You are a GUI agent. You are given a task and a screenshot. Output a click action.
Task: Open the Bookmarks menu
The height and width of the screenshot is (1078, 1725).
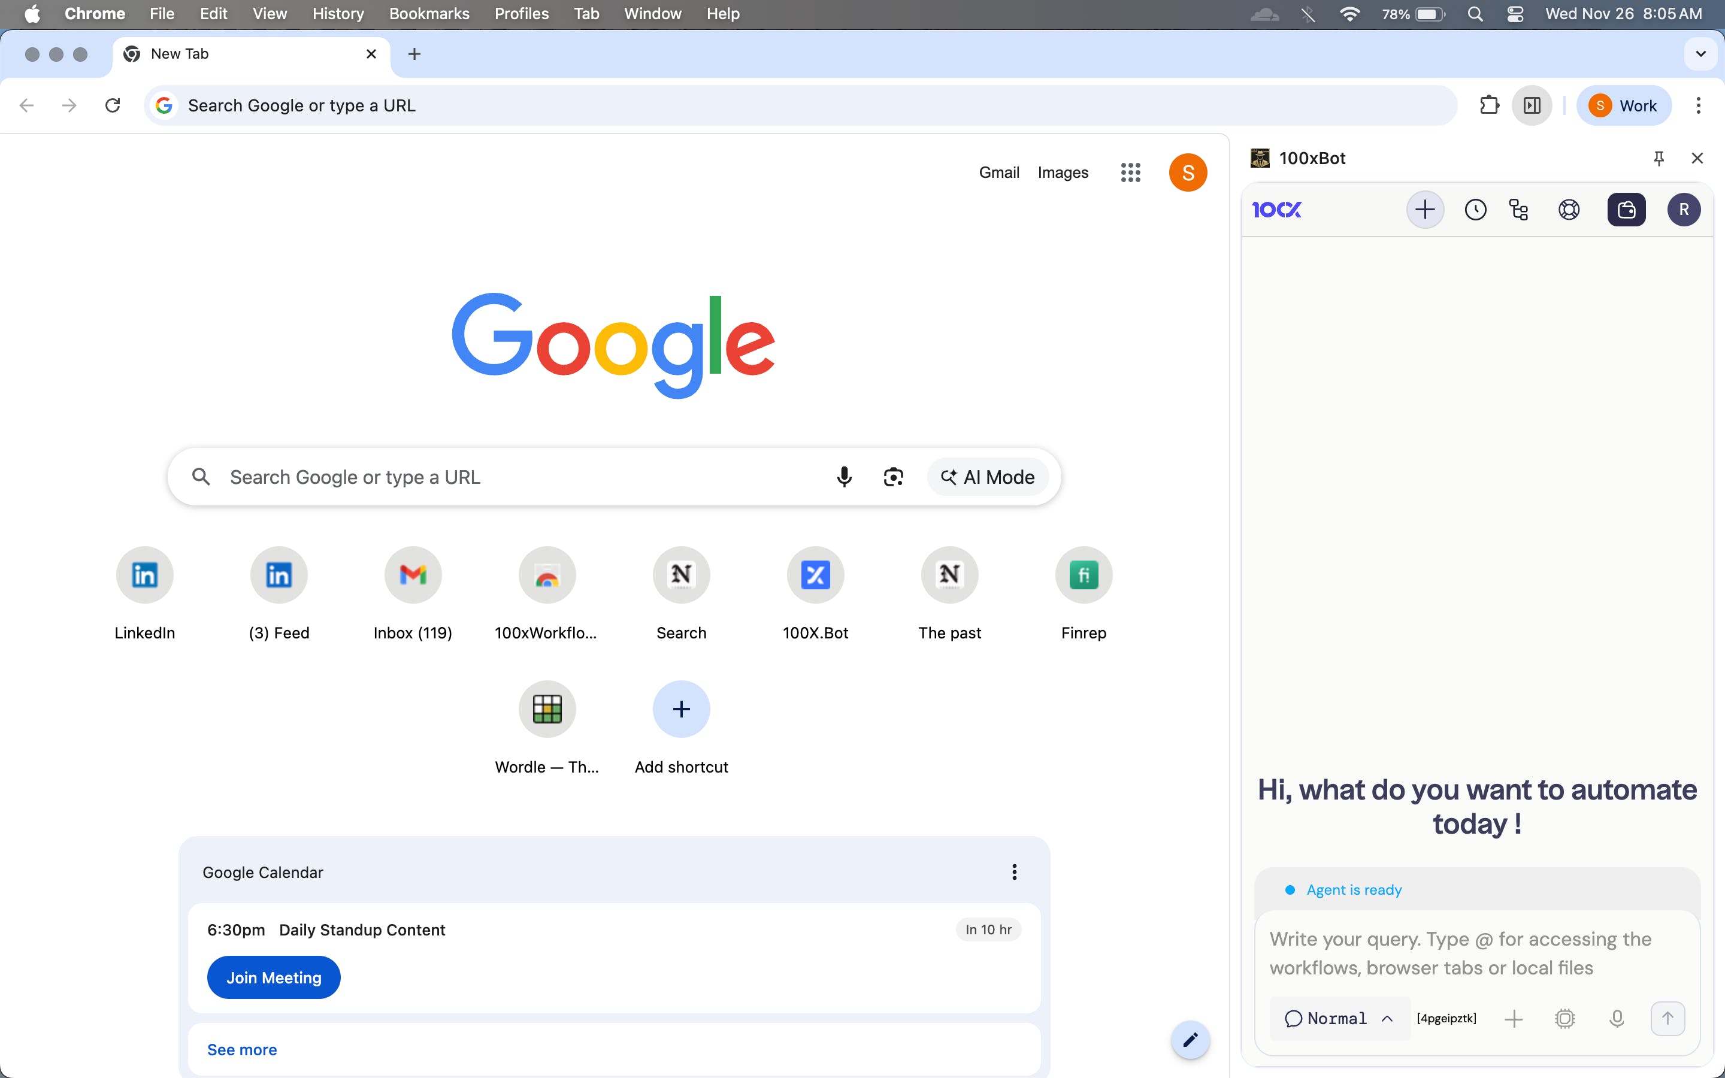428,14
